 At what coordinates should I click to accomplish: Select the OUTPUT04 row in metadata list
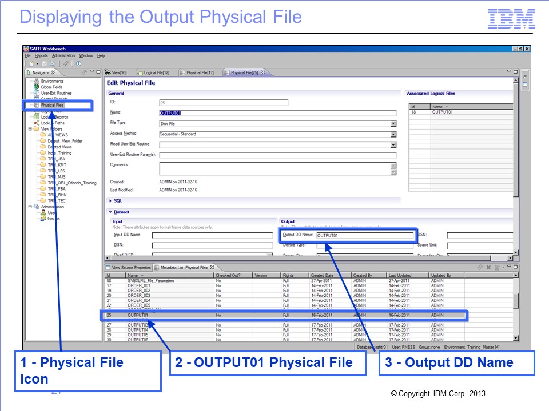tap(309, 330)
